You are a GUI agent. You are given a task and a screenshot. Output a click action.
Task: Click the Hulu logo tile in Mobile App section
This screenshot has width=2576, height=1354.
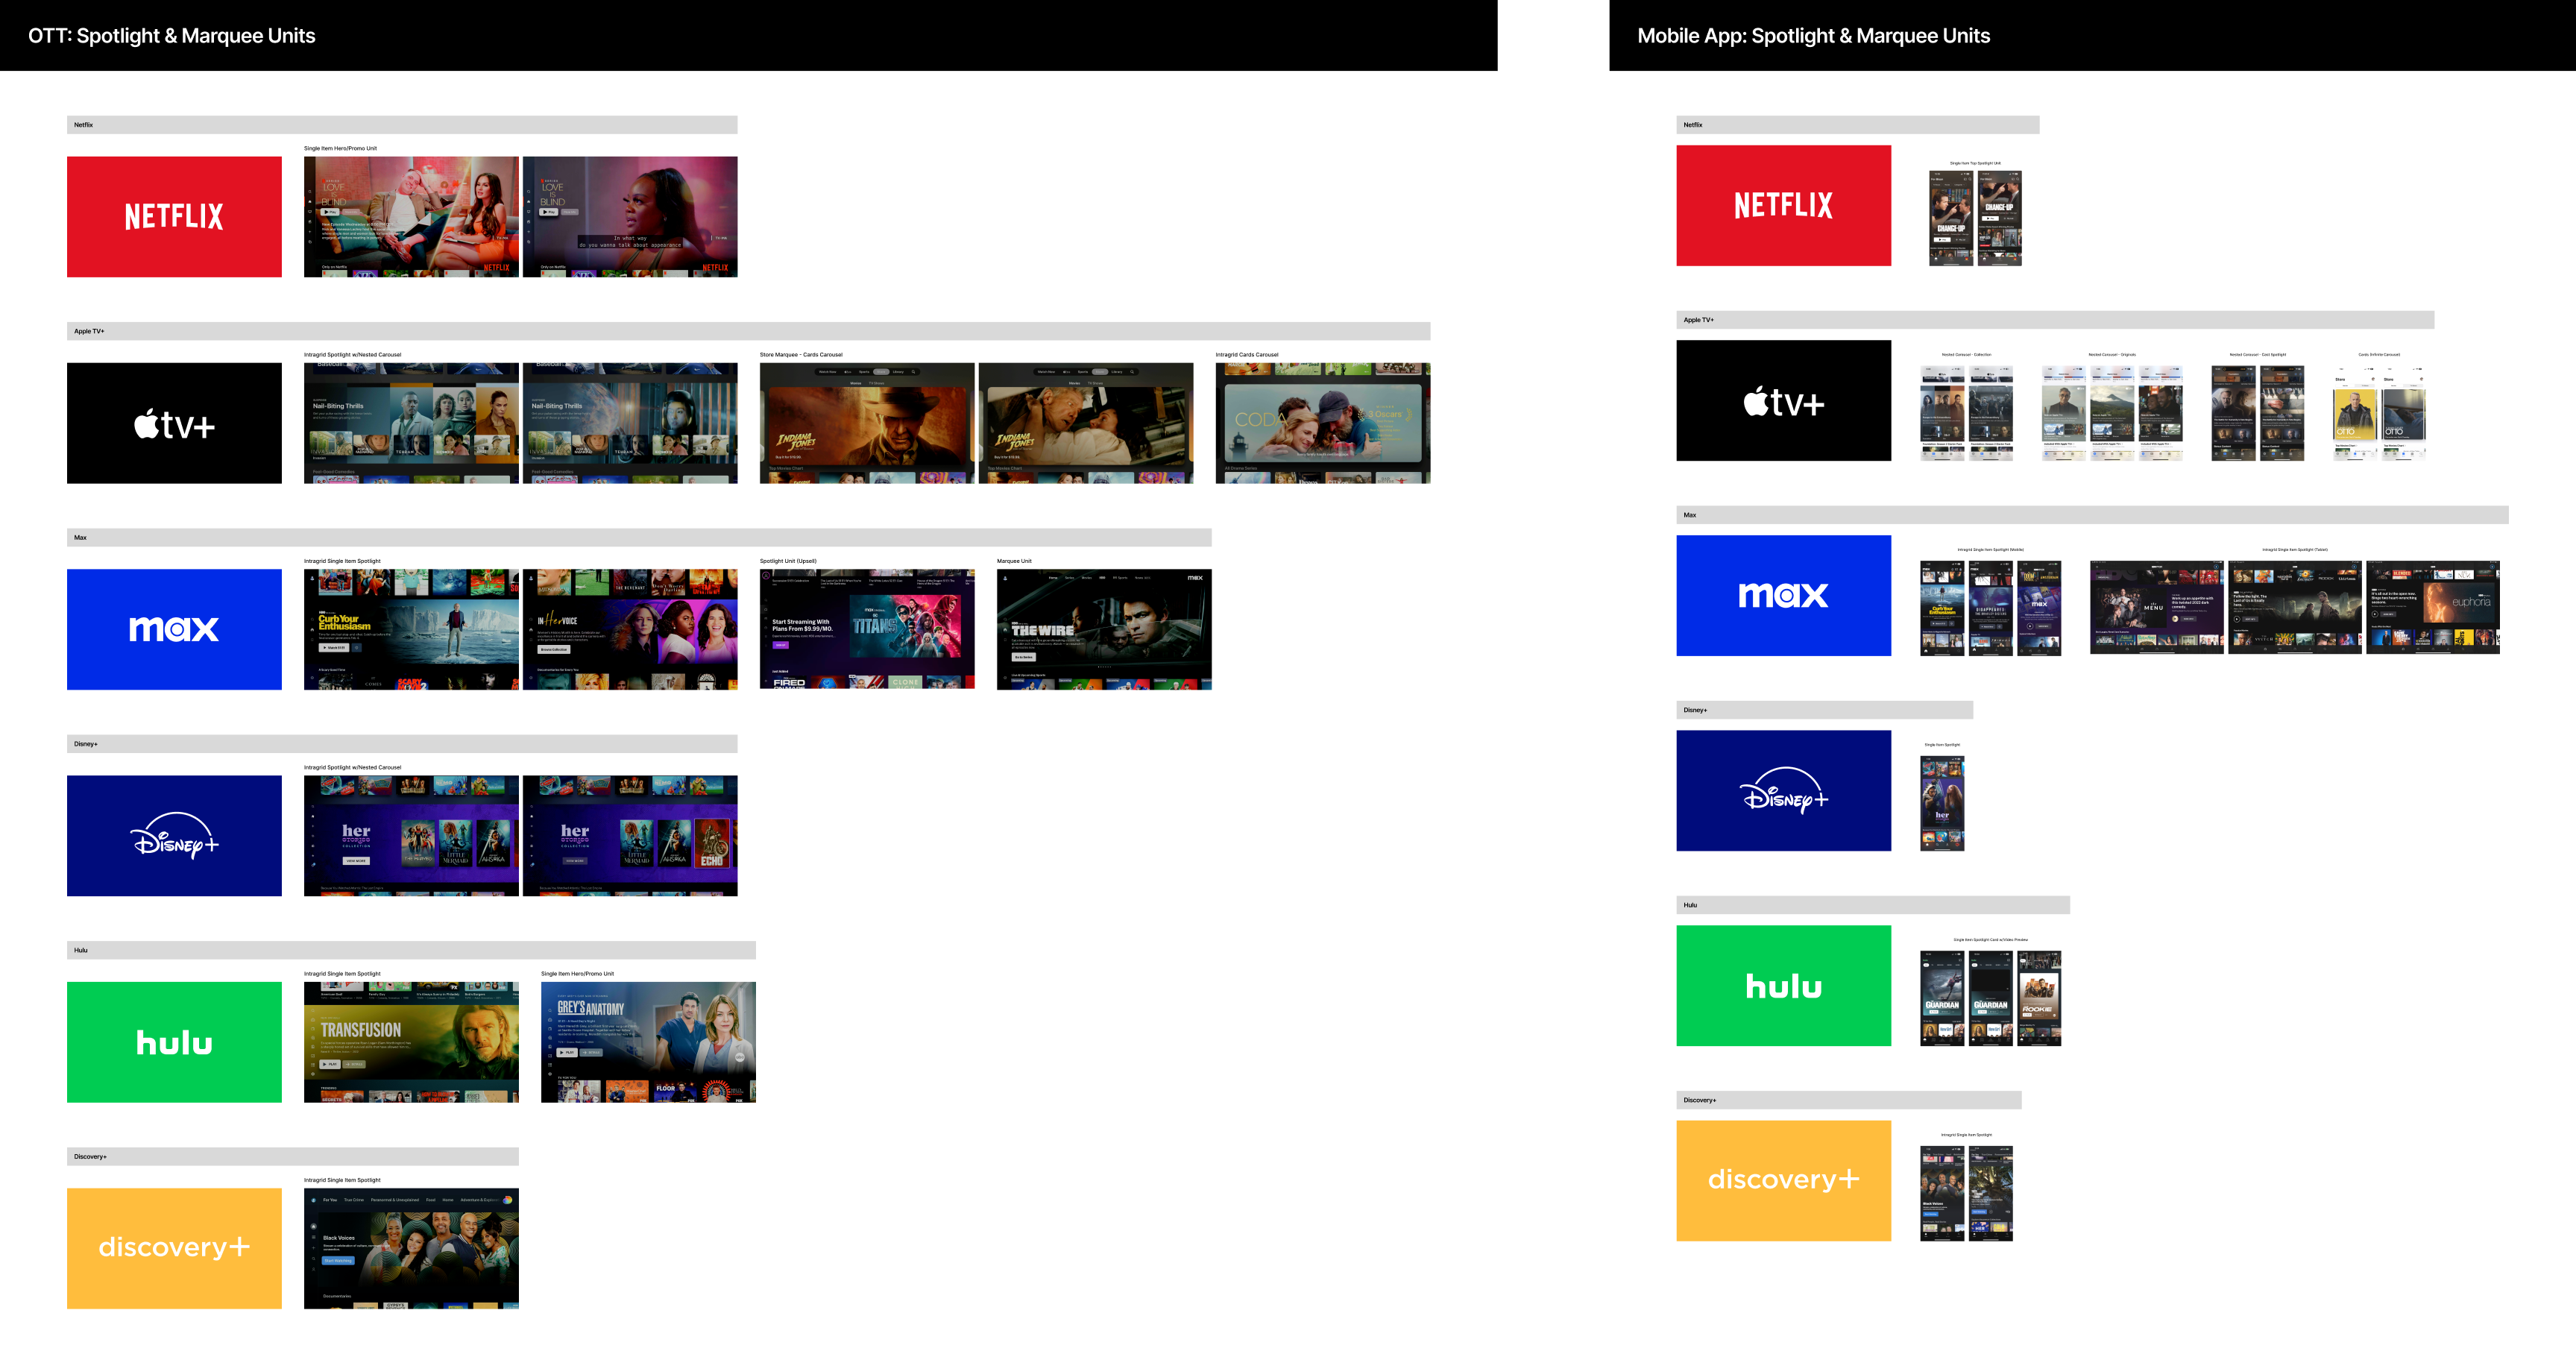click(1783, 985)
